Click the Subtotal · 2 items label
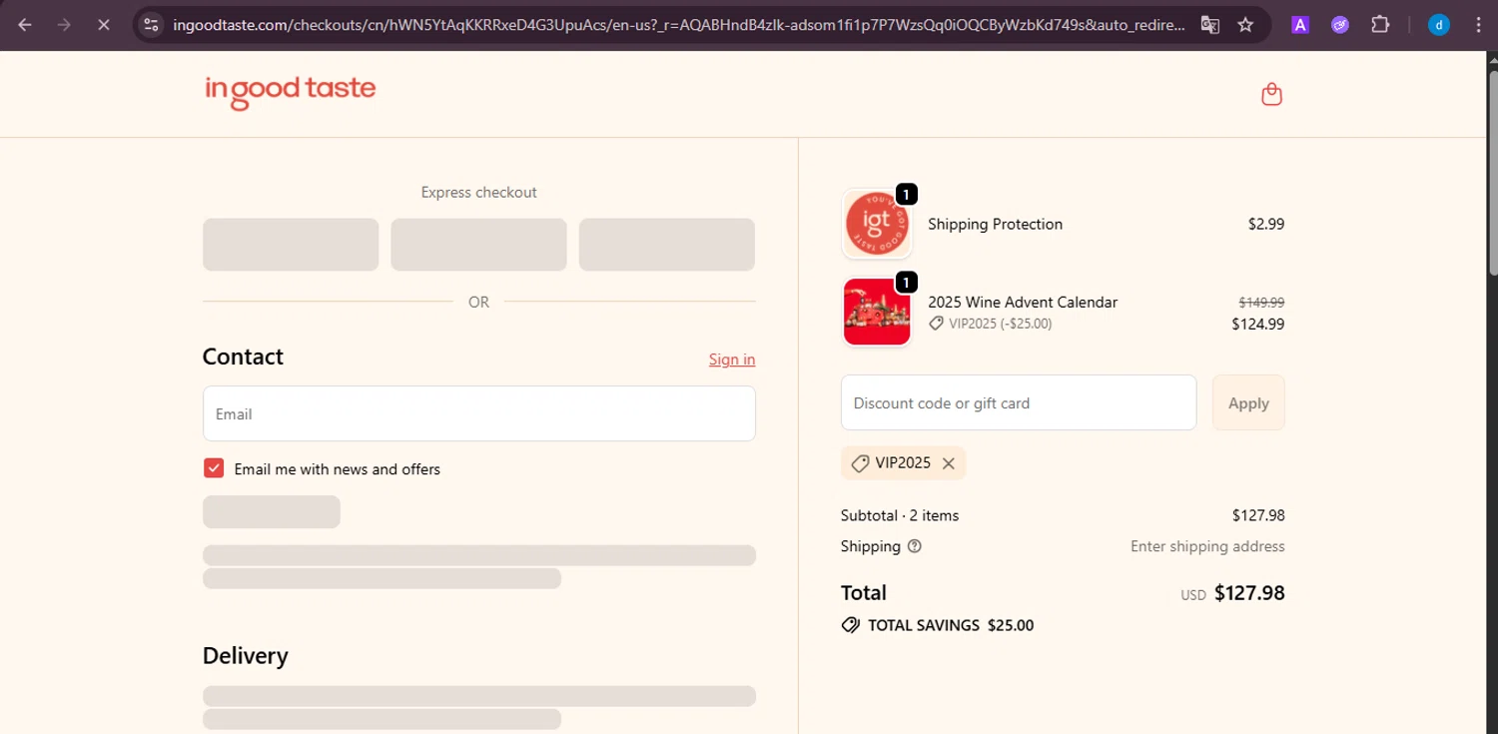 tap(900, 515)
